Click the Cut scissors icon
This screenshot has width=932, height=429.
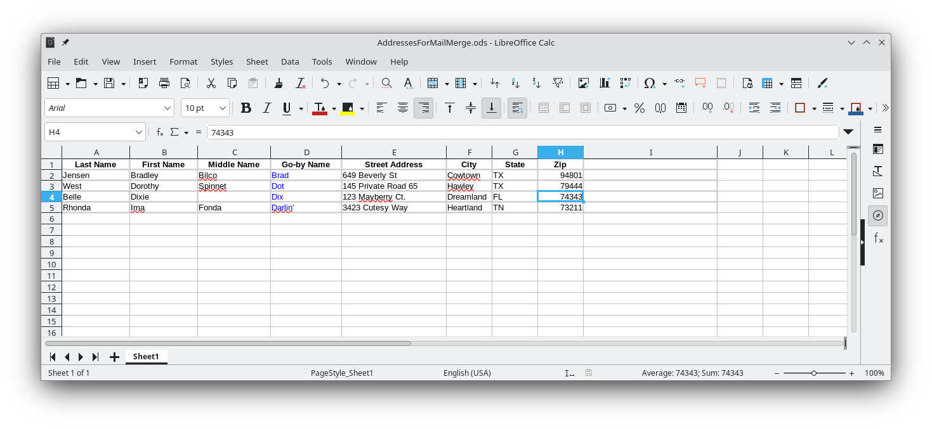coord(211,83)
